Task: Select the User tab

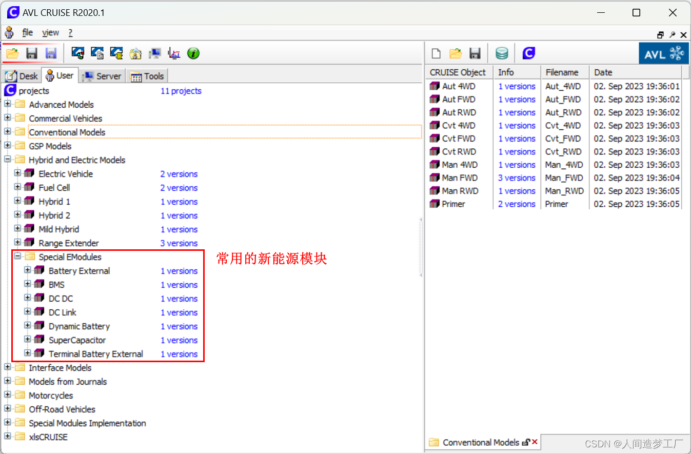Action: pyautogui.click(x=60, y=75)
